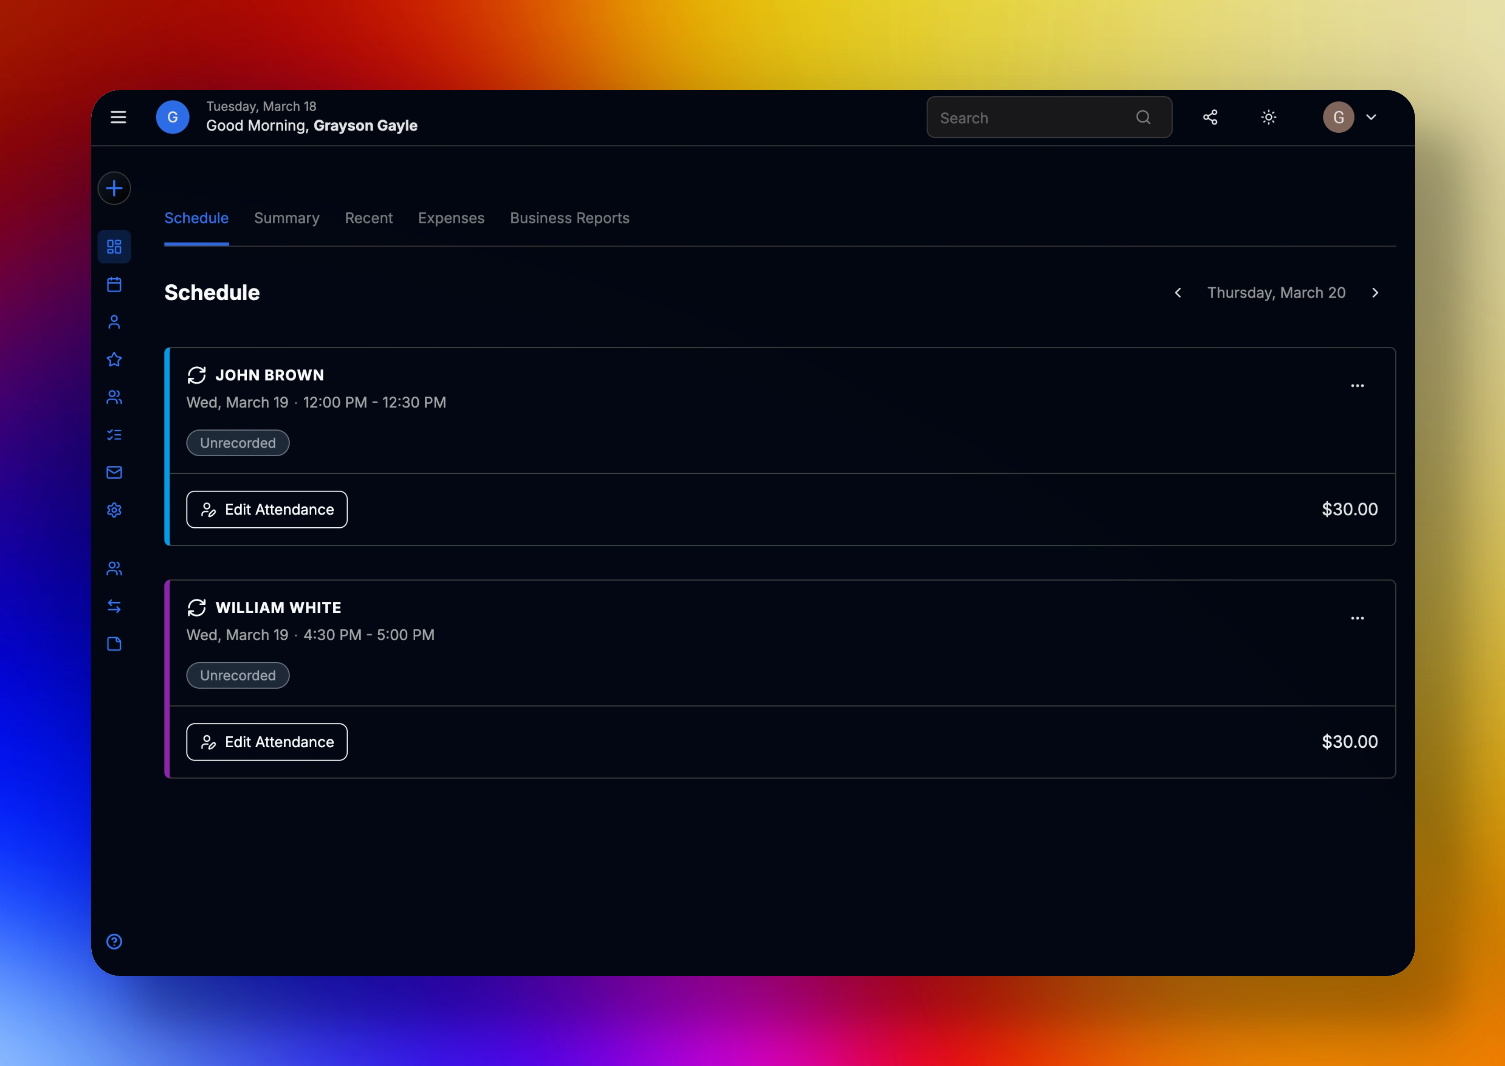The width and height of the screenshot is (1505, 1066).
Task: Expand the account dropdown chevron
Action: 1371,118
